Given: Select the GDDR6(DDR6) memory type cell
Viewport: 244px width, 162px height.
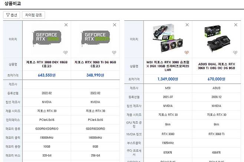Looking at the screenshot, I should point(95,129).
